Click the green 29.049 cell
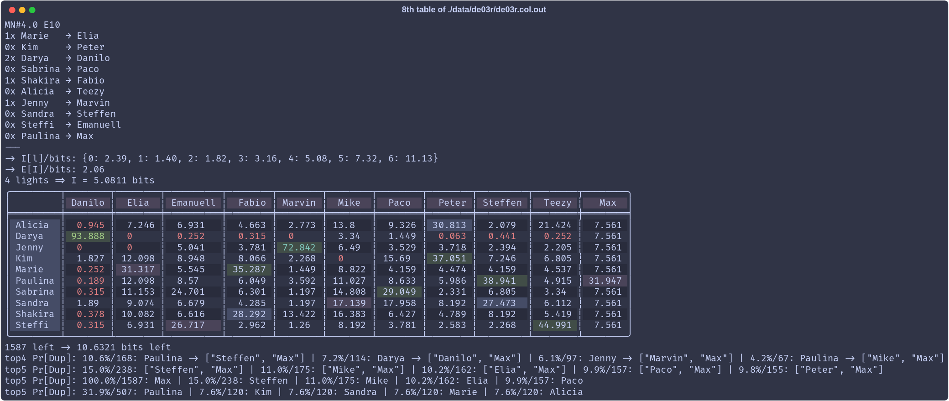The height and width of the screenshot is (401, 949). [399, 292]
